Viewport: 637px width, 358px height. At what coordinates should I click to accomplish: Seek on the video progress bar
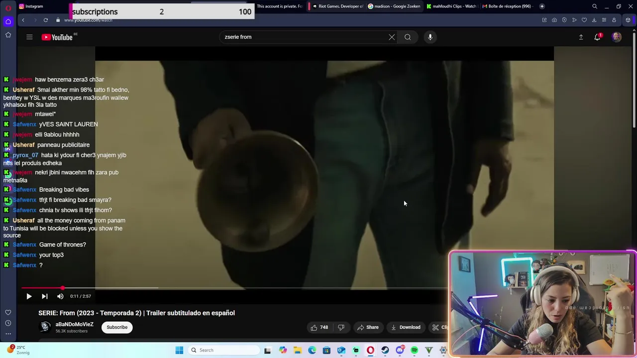pos(234,288)
